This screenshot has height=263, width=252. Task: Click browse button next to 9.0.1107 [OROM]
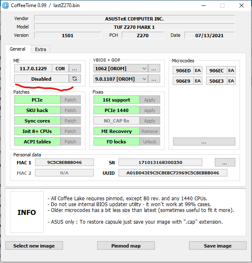tap(154, 79)
